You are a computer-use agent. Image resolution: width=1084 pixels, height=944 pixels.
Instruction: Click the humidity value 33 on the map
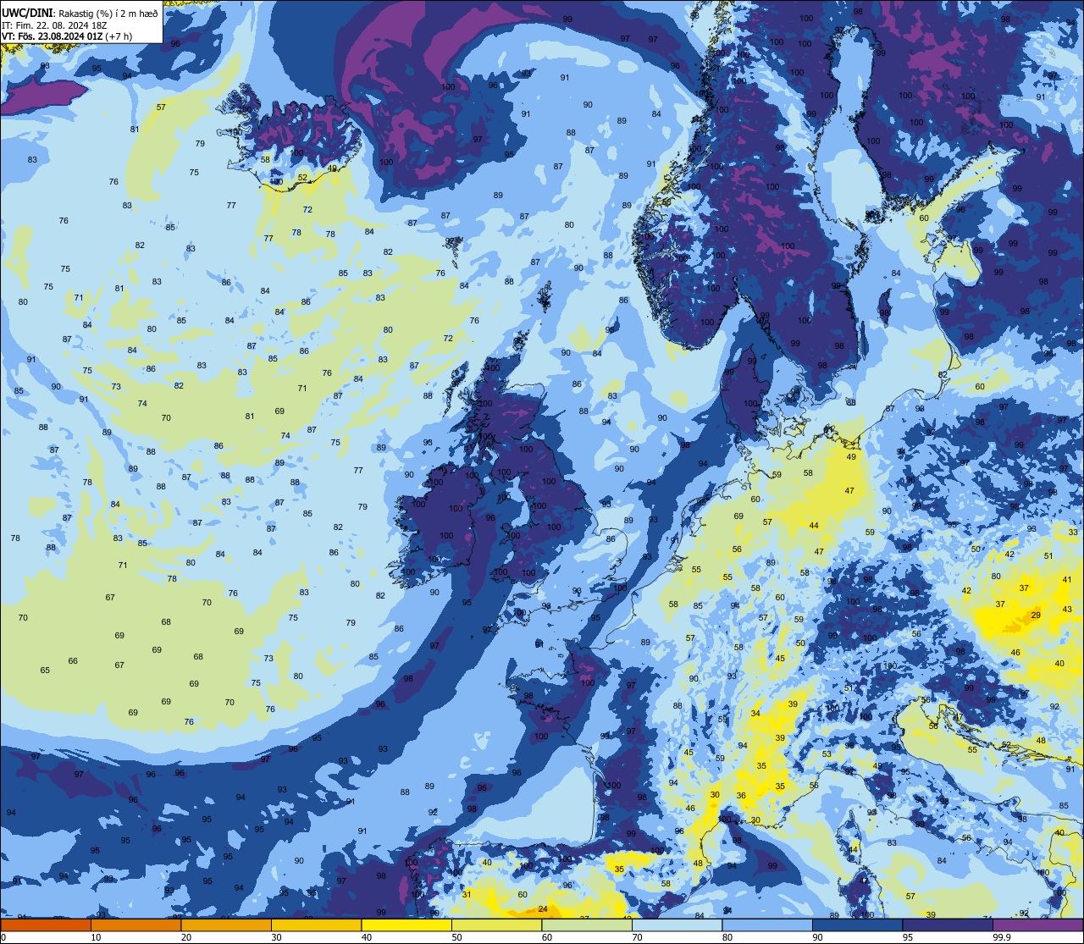[1073, 532]
